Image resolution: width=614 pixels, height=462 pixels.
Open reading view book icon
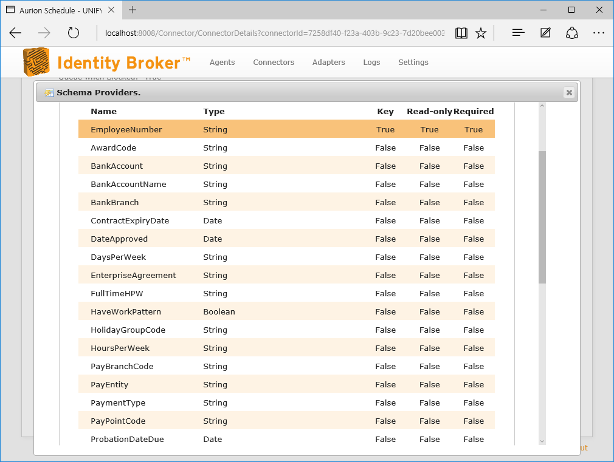461,33
